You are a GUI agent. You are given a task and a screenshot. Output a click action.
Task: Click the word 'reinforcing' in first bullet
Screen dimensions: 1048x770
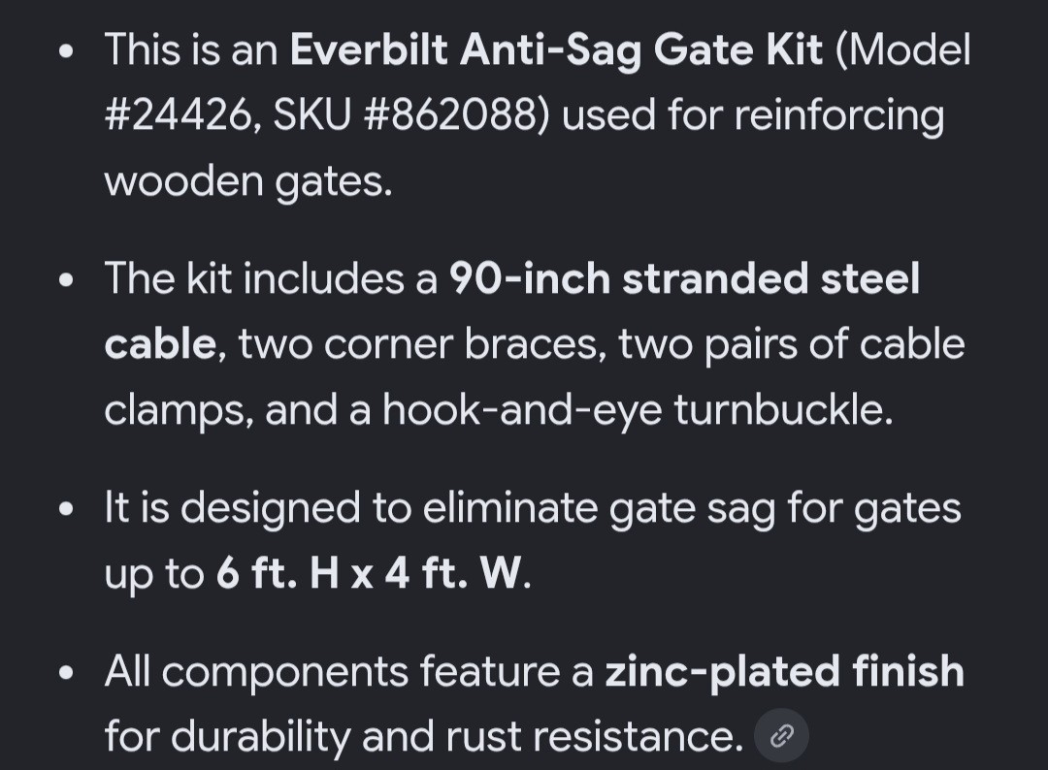tap(839, 116)
